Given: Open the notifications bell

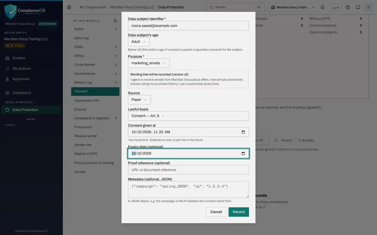Looking at the screenshot, I should pos(323,7).
